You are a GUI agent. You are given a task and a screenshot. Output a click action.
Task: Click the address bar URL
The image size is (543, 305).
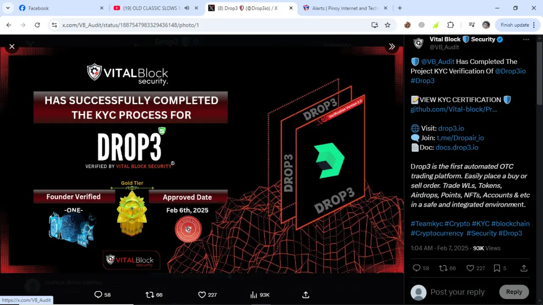pyautogui.click(x=131, y=25)
